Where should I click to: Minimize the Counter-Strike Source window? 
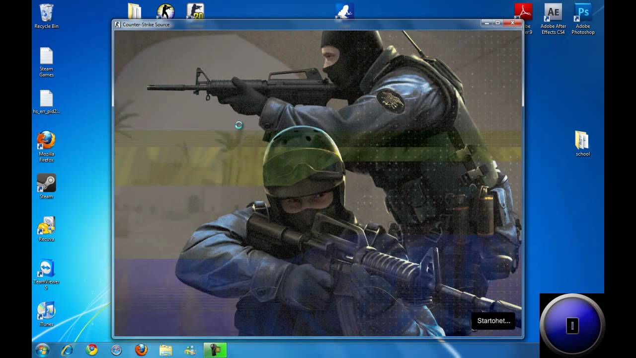coord(487,23)
